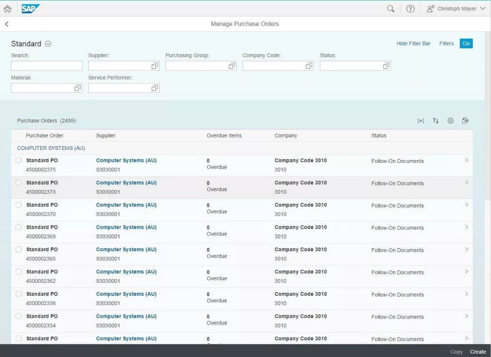This screenshot has width=491, height=357.
Task: Focus the Search input field
Action: coord(47,66)
